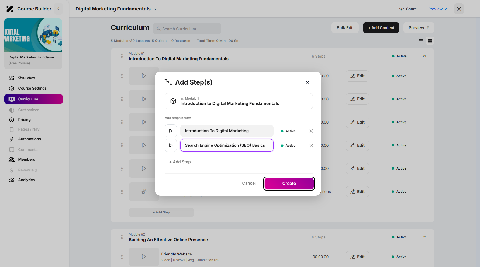Change step type icon for SEO Basics
480x267 pixels.
tap(171, 145)
